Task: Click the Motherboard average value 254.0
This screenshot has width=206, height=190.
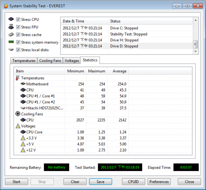Action: pyautogui.click(x=122, y=84)
